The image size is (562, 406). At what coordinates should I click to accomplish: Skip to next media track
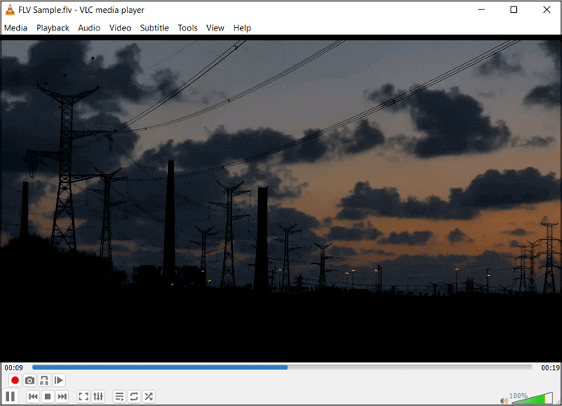pos(62,396)
